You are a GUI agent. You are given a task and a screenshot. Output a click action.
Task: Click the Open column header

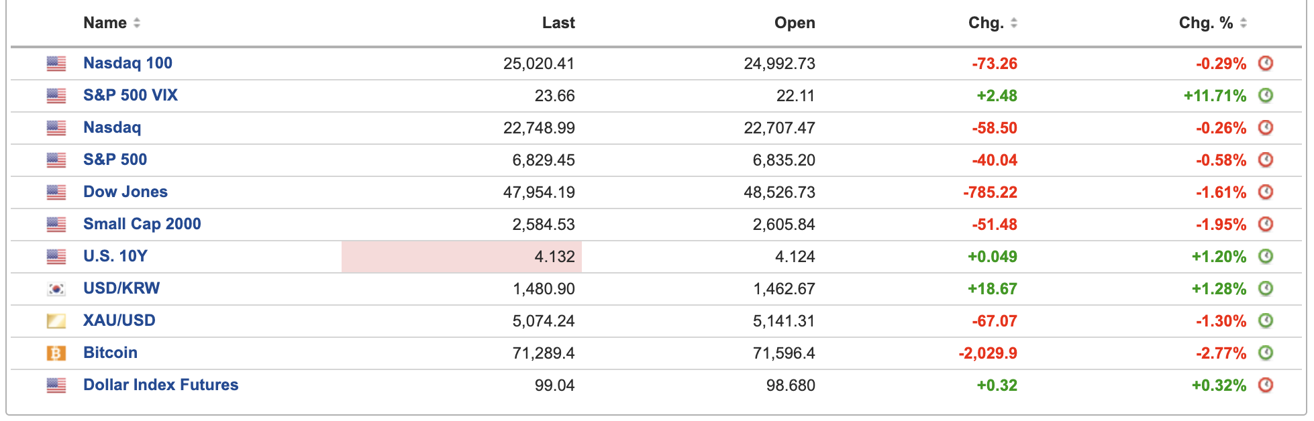point(795,23)
